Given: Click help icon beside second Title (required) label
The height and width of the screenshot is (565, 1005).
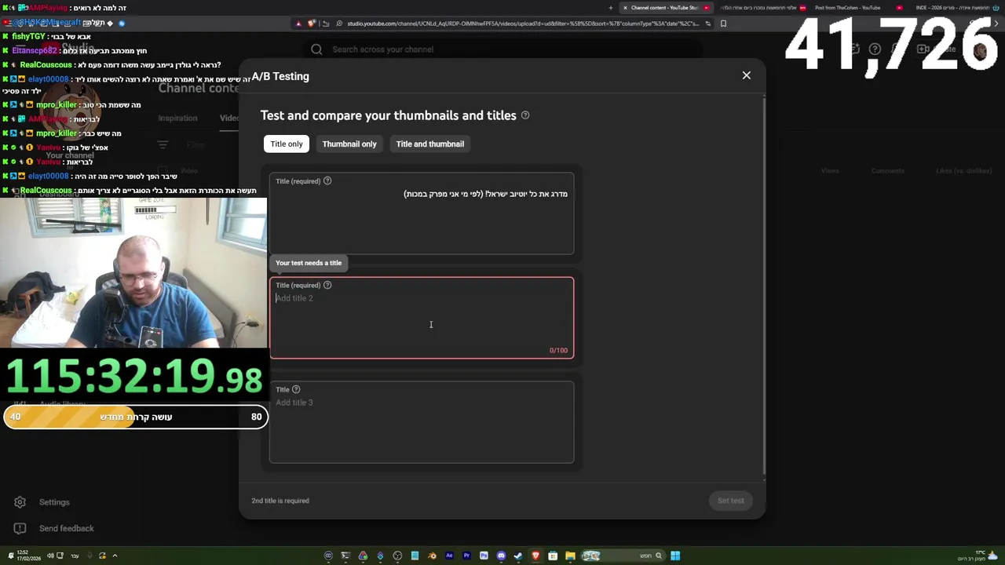Looking at the screenshot, I should (x=327, y=285).
